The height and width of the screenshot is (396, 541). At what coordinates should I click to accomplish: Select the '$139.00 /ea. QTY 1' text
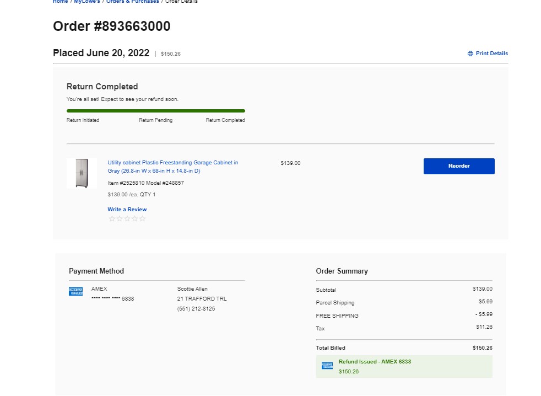[132, 195]
